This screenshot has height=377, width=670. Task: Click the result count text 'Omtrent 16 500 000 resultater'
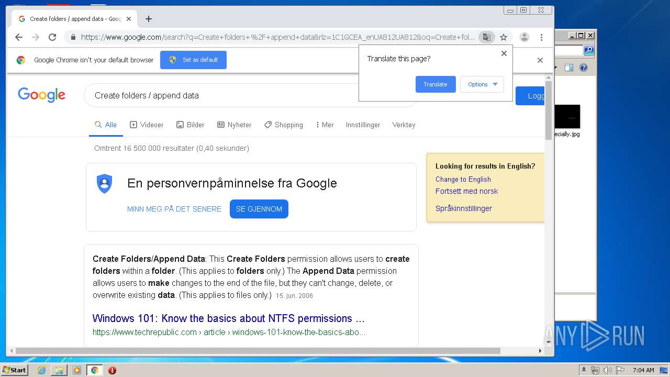click(x=171, y=148)
